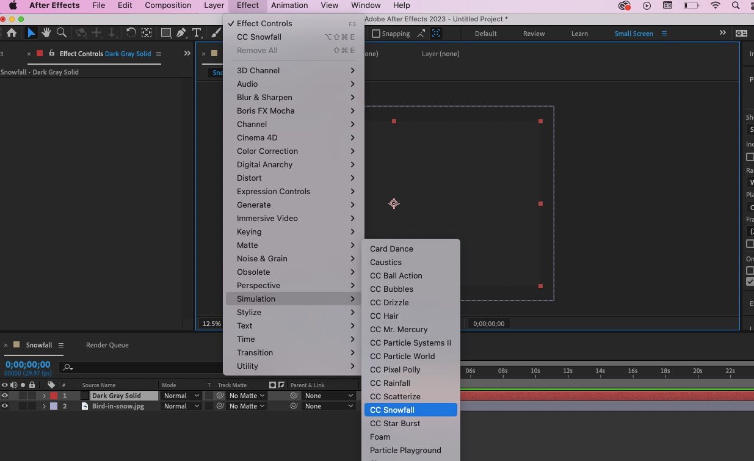Select the Selection arrow tool
The height and width of the screenshot is (461, 754).
31,33
